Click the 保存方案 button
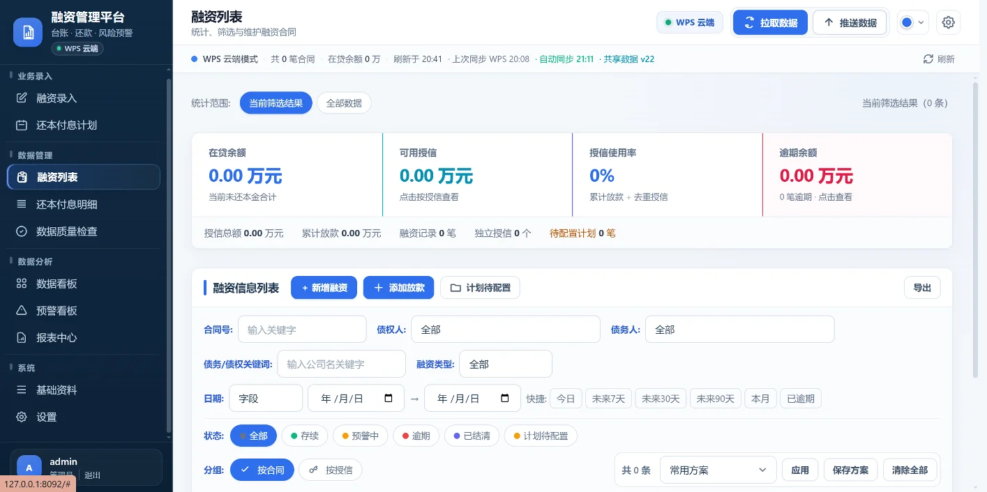The width and height of the screenshot is (987, 492). (851, 470)
